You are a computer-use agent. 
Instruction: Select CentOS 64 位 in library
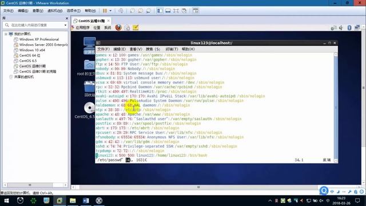coord(30,56)
